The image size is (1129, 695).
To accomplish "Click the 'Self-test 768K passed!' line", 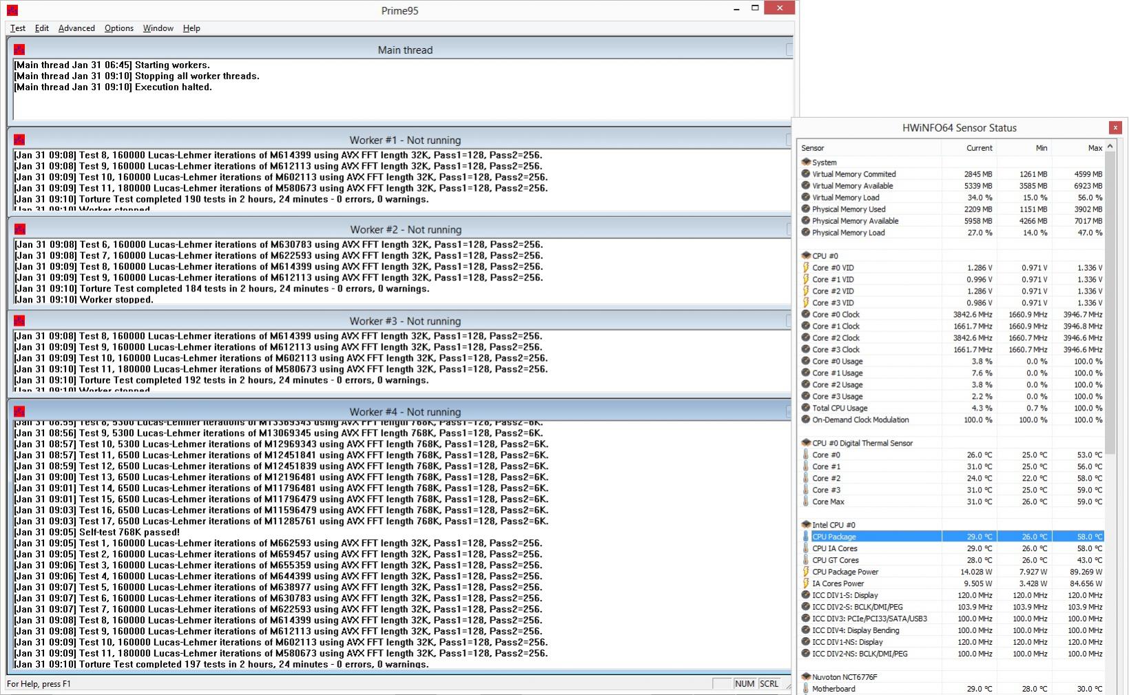I will (96, 532).
